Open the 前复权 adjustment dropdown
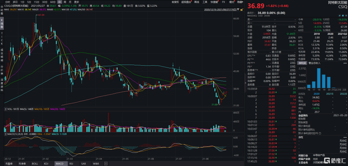 175,2
